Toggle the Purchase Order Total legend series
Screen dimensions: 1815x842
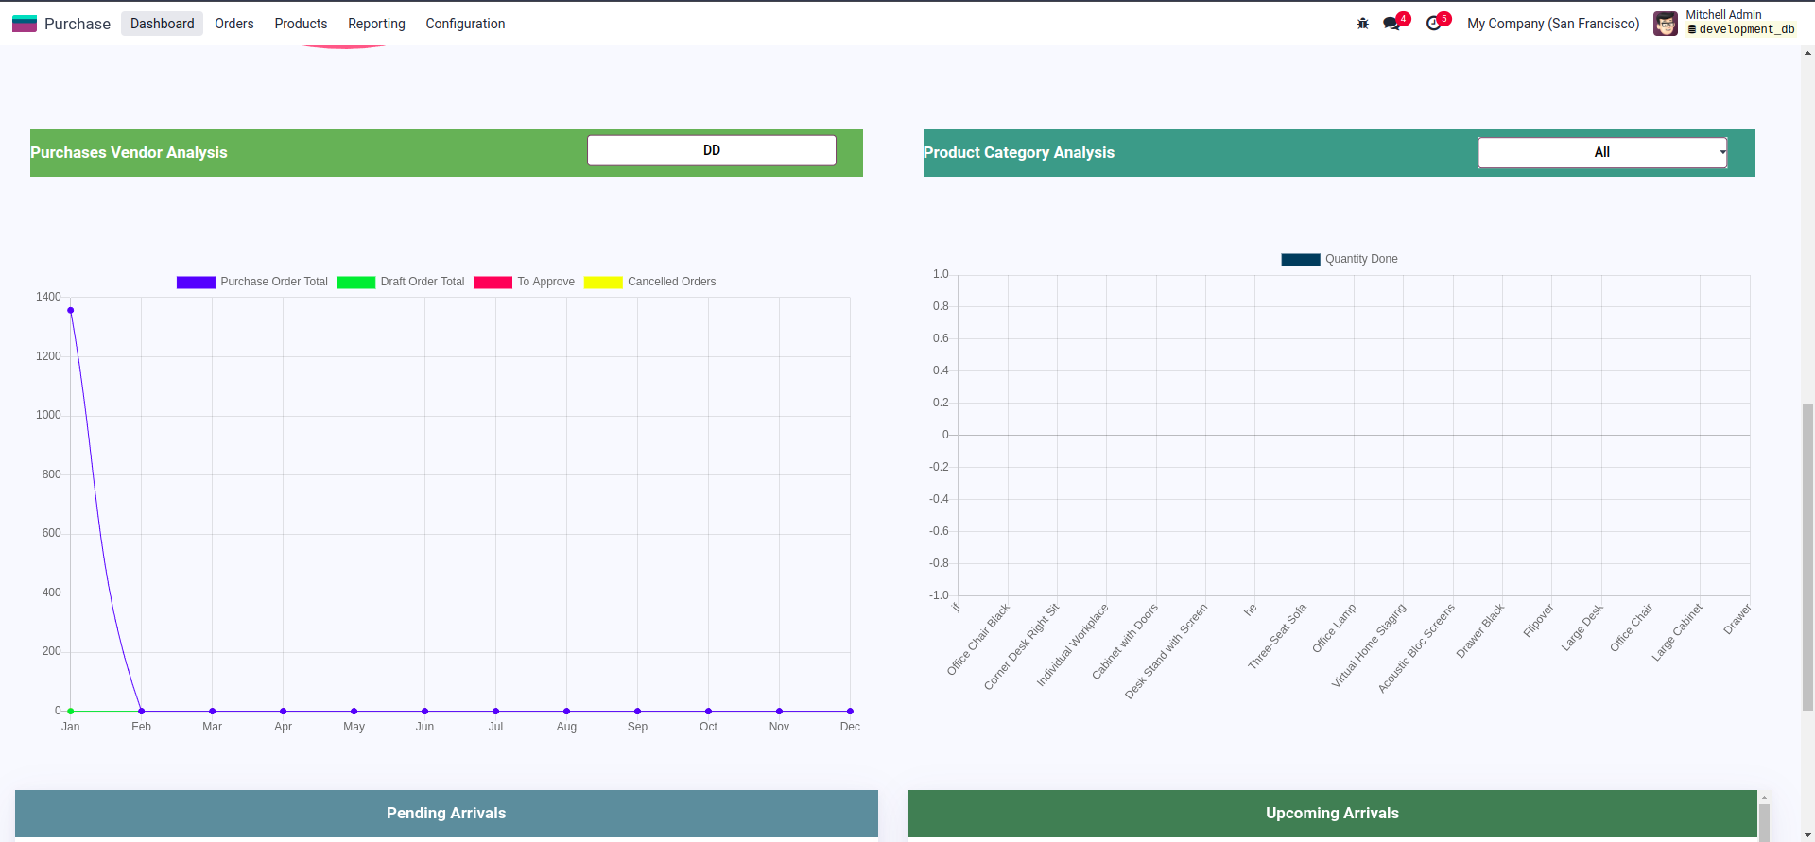252,282
